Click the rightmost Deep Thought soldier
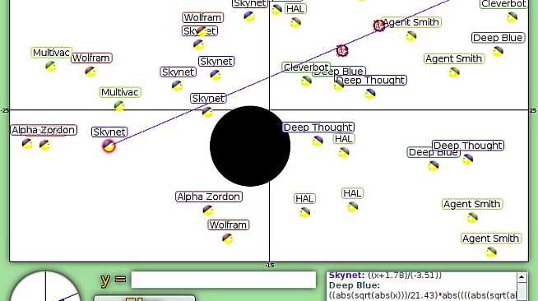 point(467,159)
